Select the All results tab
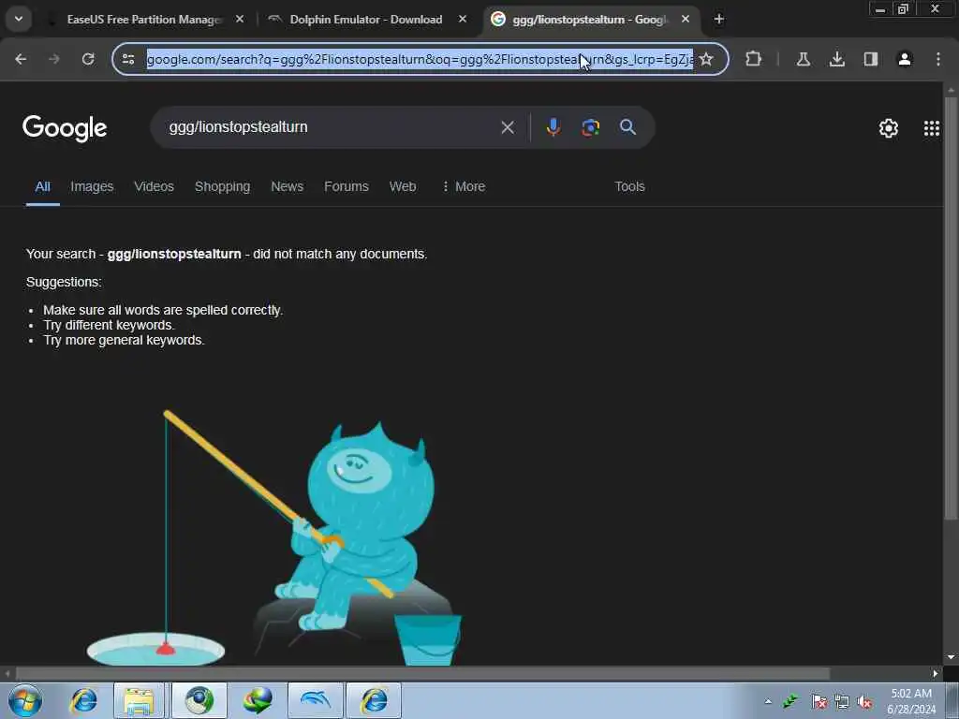 pyautogui.click(x=42, y=186)
